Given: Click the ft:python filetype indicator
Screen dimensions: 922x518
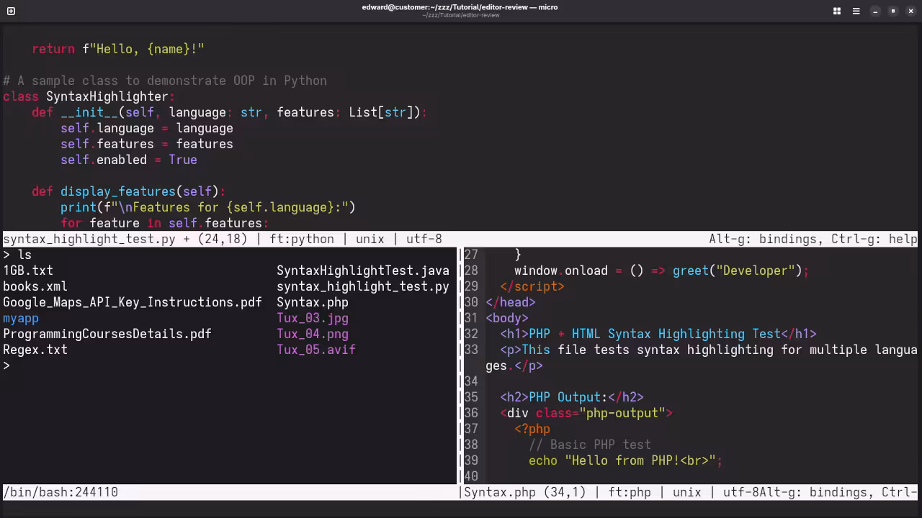Looking at the screenshot, I should click(302, 239).
